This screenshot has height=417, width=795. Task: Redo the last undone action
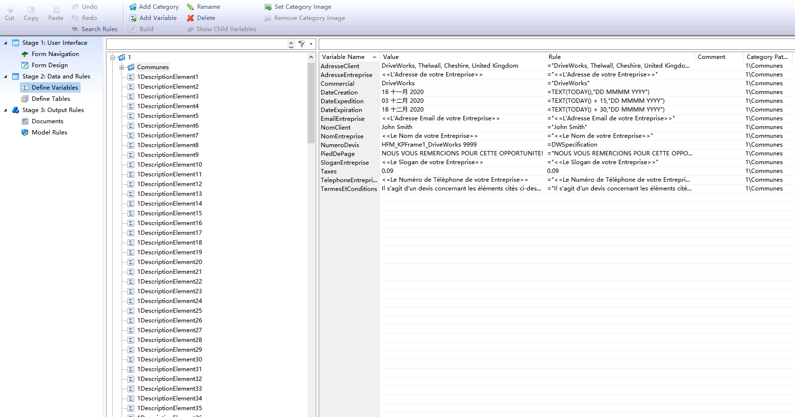pos(84,18)
